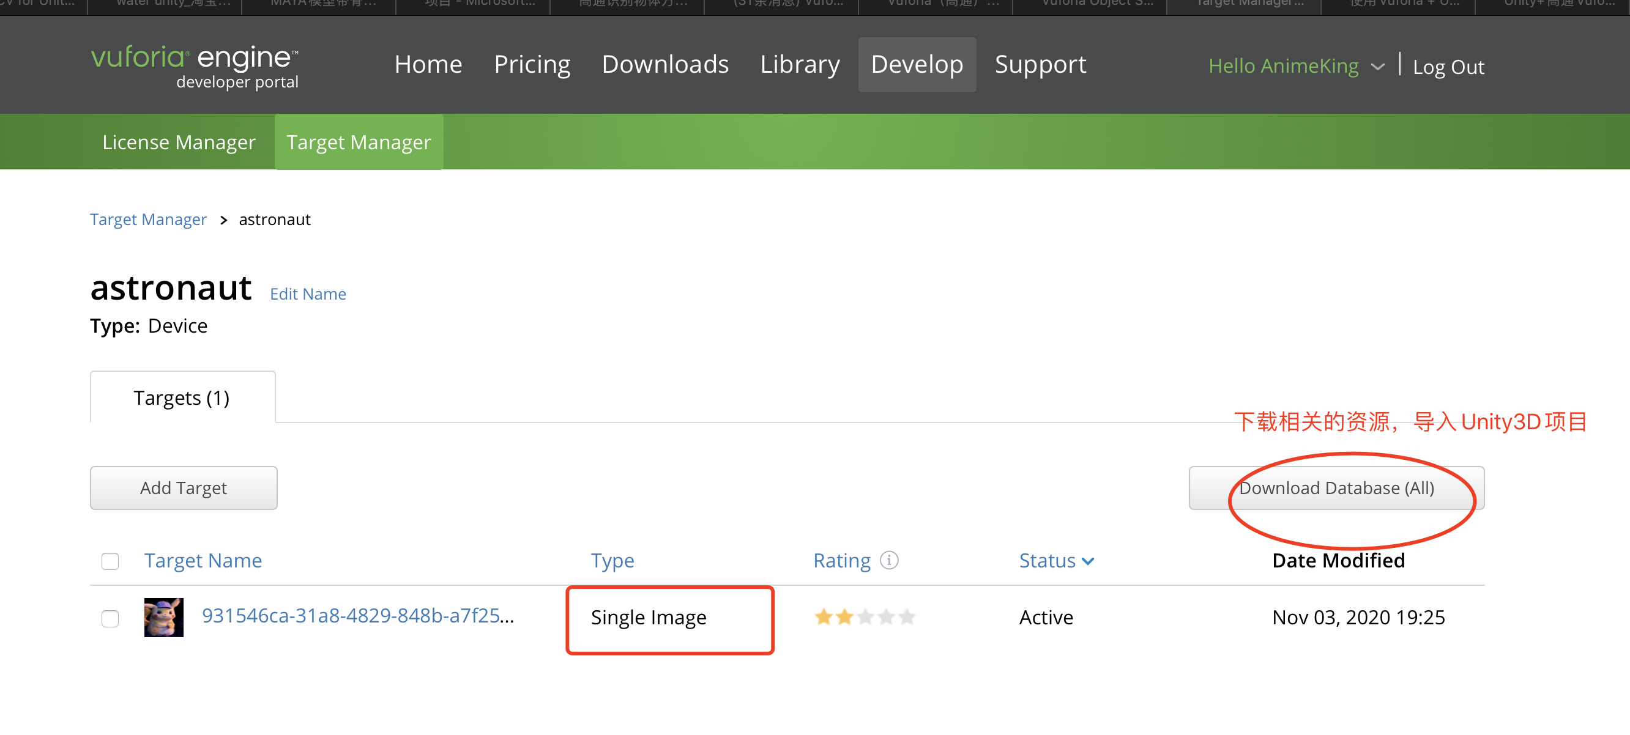
Task: Click Edit Name next to astronaut
Action: [x=308, y=294]
